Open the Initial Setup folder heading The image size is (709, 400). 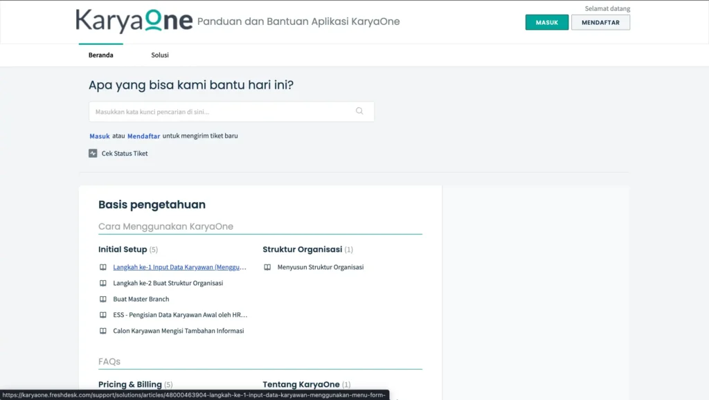123,250
